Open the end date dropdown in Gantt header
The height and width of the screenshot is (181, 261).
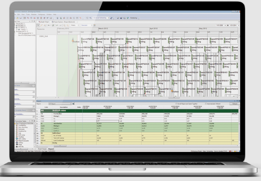(239, 25)
